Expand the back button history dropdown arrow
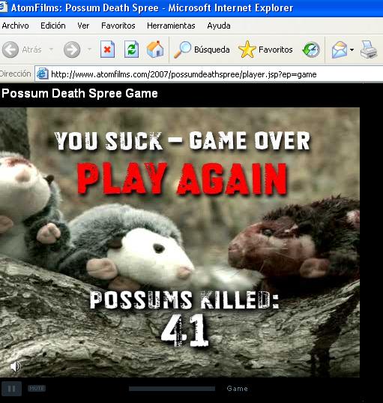This screenshot has width=383, height=403. coord(51,49)
